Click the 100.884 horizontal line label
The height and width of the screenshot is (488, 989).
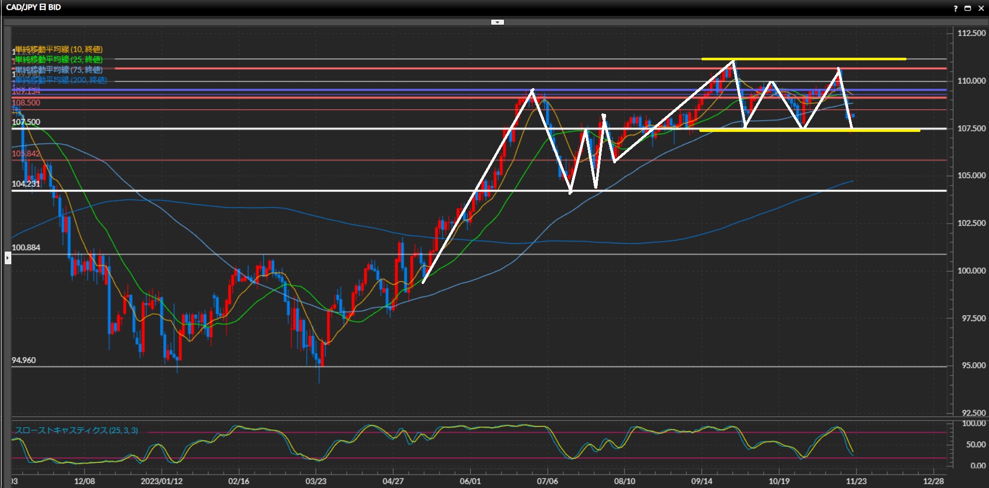point(26,247)
